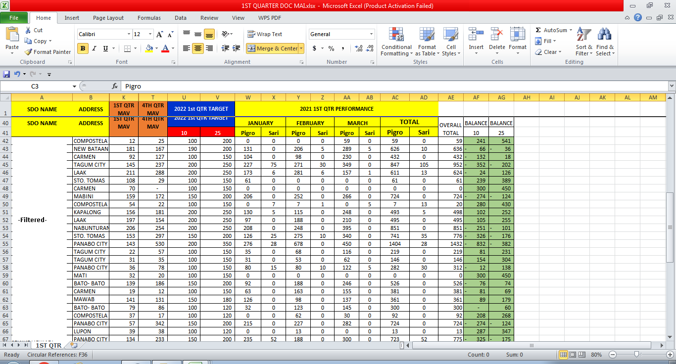Open Conditional Formatting menu
Screen dimensions: 676x364
[x=396, y=42]
